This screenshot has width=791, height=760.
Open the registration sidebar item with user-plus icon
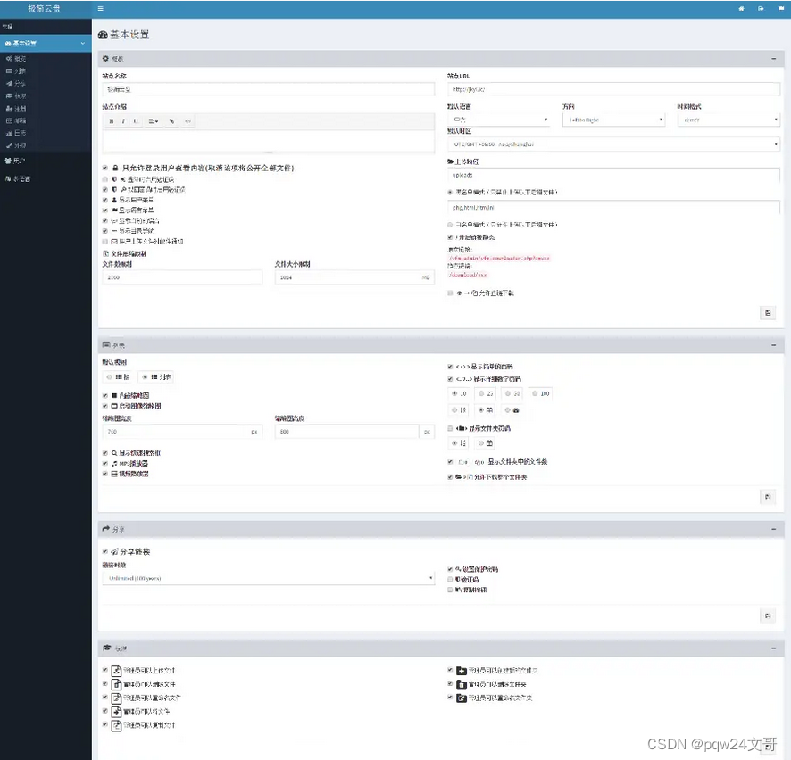16,108
